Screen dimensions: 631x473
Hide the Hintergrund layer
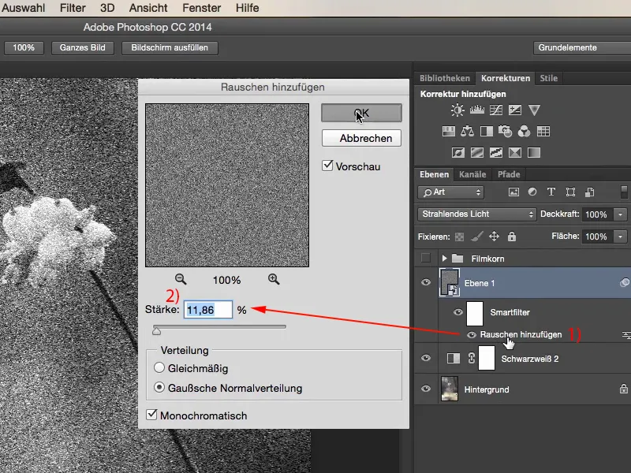tap(426, 389)
